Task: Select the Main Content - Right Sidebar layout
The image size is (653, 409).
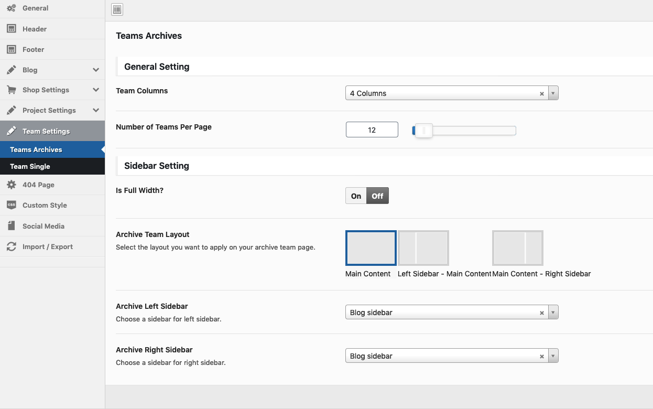Action: pos(517,248)
